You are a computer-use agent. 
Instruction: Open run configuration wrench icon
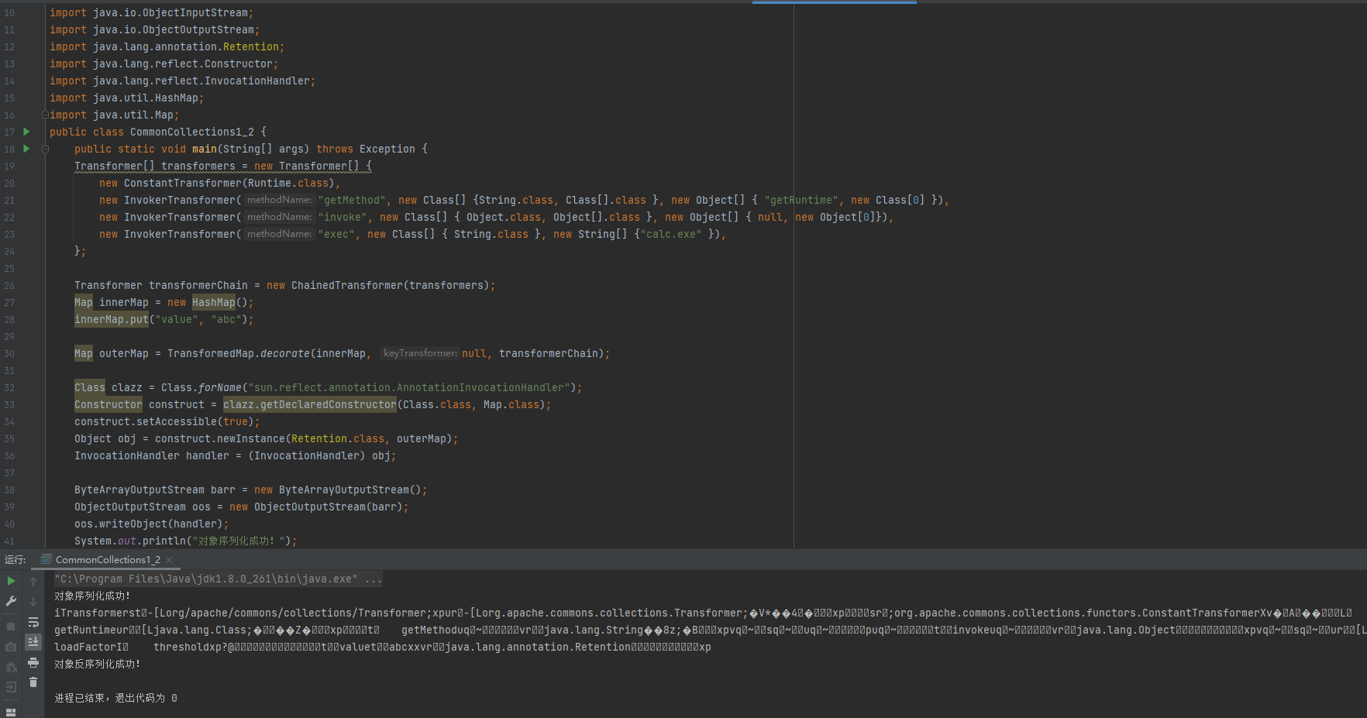coord(11,601)
